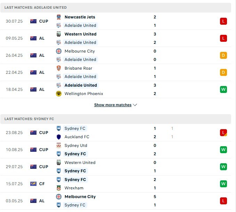Select the Last Matches: Sydney FC header
Viewport: 236px width, 212px height.
[29, 119]
